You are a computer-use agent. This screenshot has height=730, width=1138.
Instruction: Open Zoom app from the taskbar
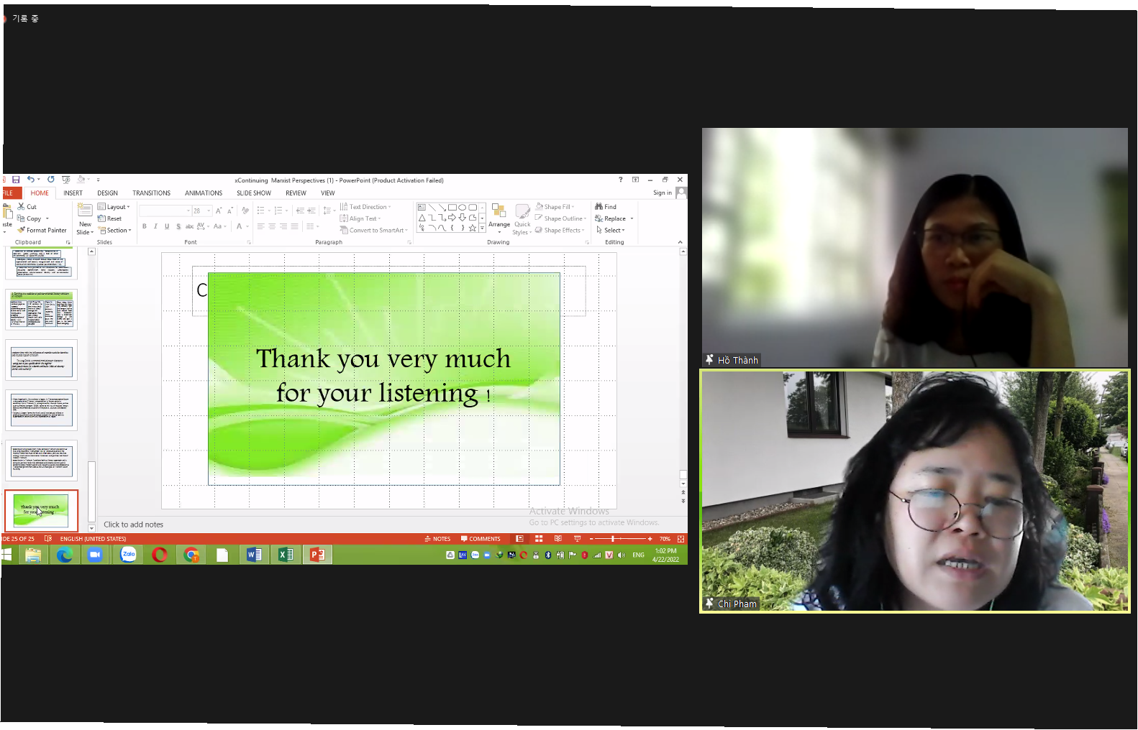tap(94, 555)
